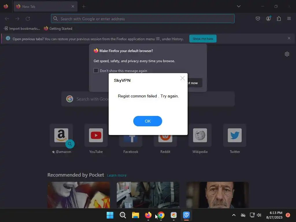Viewport: 296px width, 222px height.
Task: Open a new tab with the plus icon
Action: 84,7
